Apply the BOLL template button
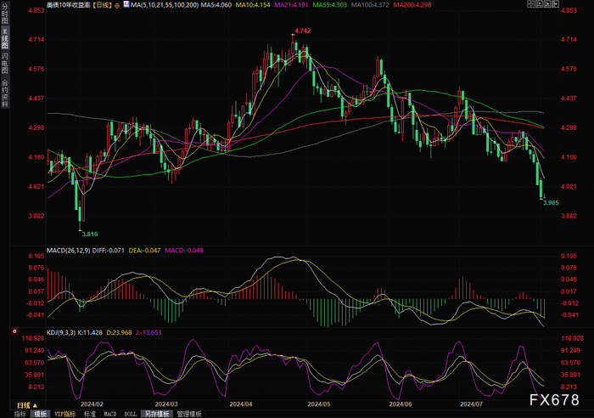 (131, 414)
